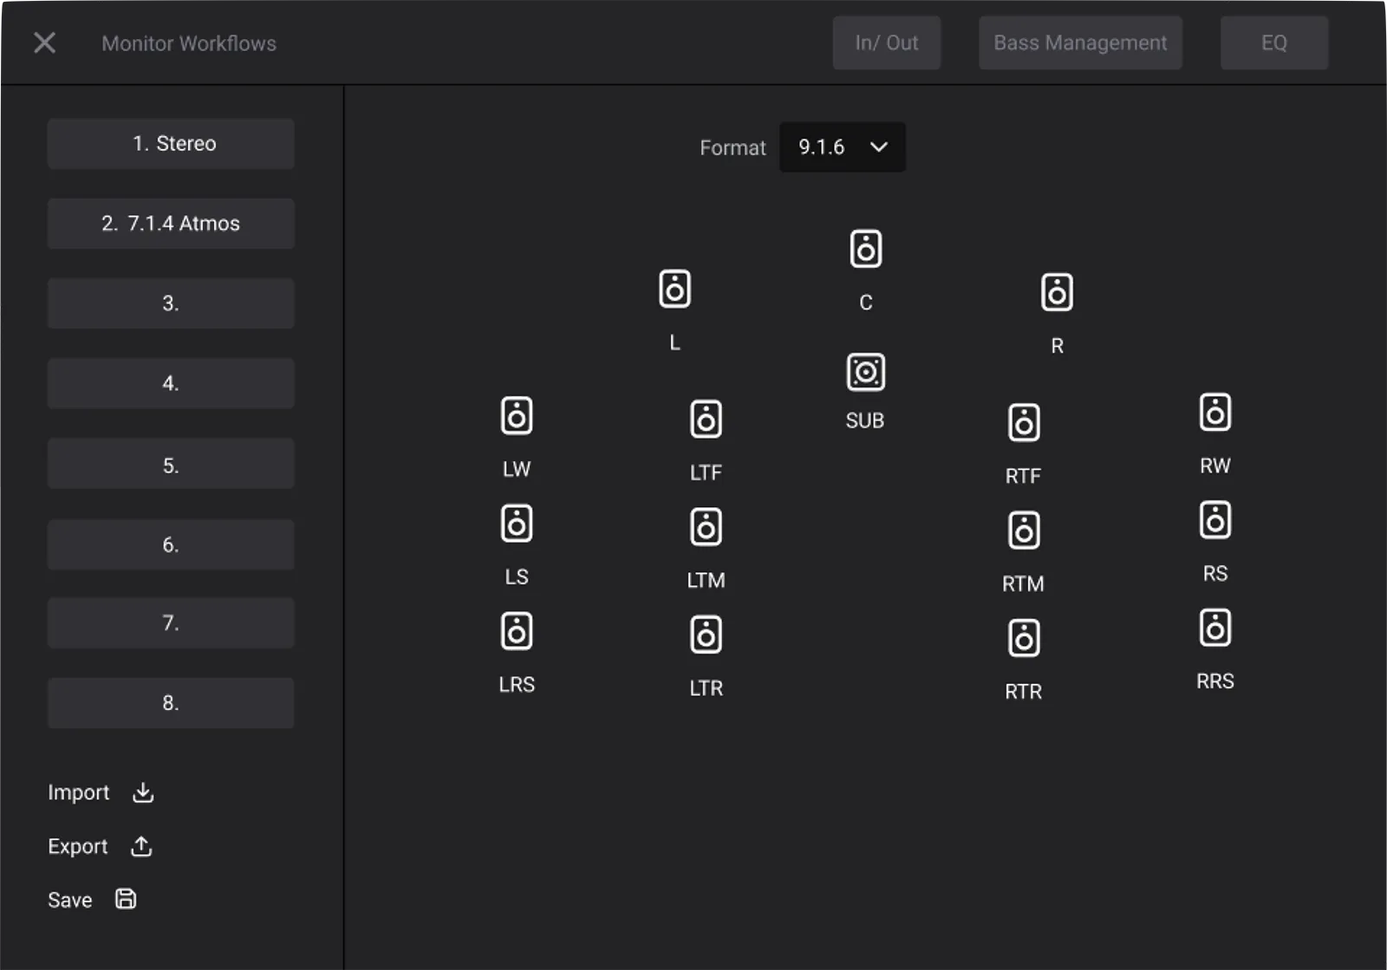Open the EQ tab
The height and width of the screenshot is (970, 1387).
(x=1273, y=43)
